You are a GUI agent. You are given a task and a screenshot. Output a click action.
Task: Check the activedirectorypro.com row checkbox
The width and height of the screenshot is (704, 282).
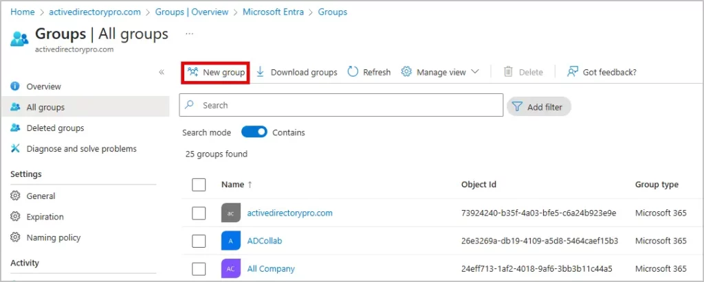[199, 213]
